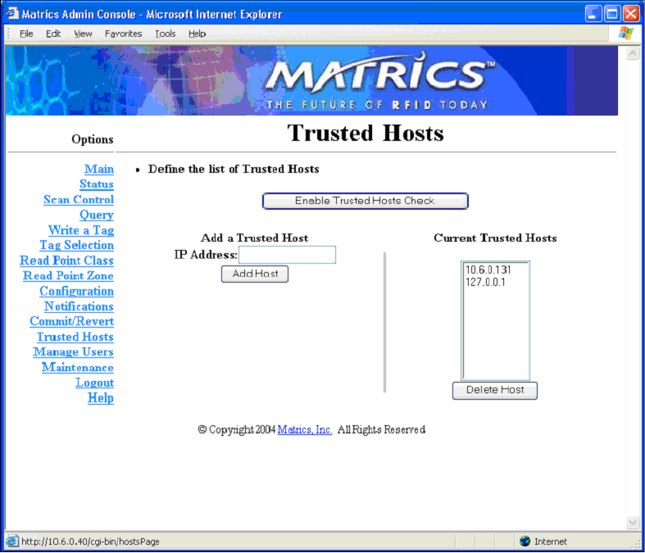Viewport: 645px width, 553px height.
Task: Minimize the Internet Explorer window
Action: (593, 14)
